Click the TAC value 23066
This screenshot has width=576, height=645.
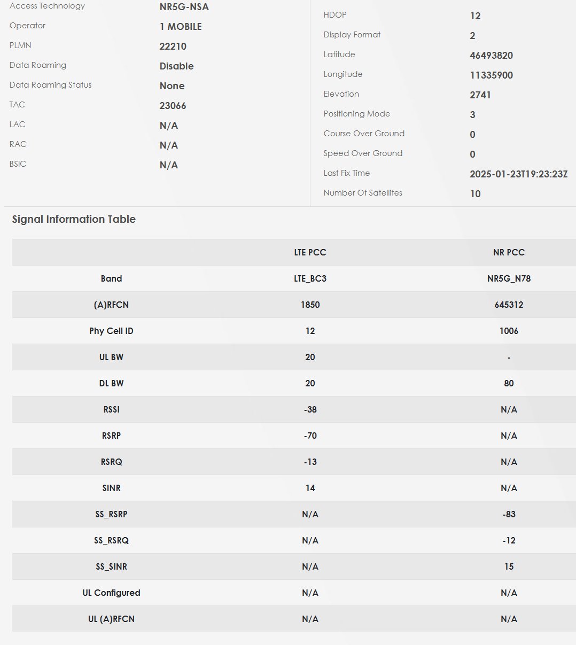coord(173,106)
